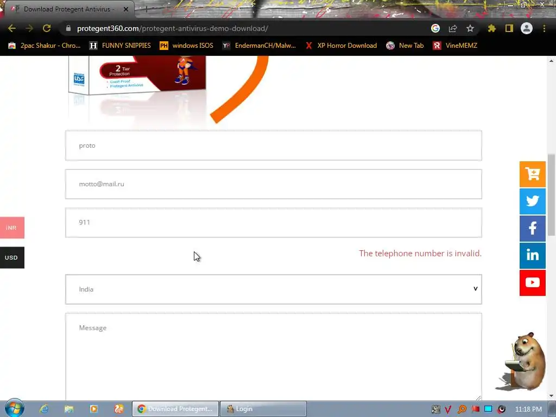Switch currency to INR
Image resolution: width=556 pixels, height=417 pixels.
tap(12, 228)
